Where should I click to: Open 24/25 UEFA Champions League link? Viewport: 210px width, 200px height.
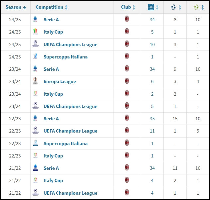[71, 45]
